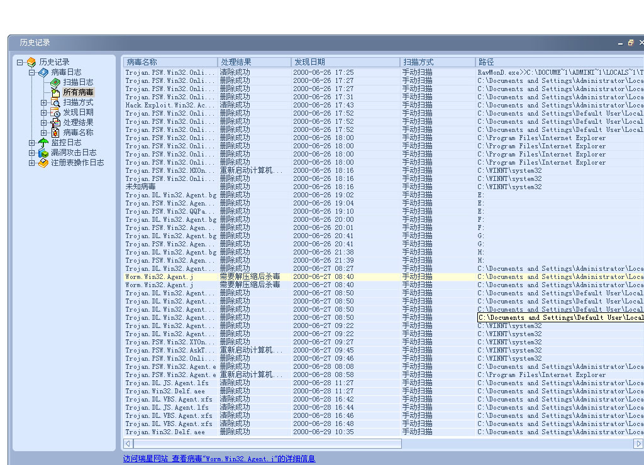Screen dimensions: 644x465
Task: Select the Trojan.PSW.Win32.AskT... row
Action: point(384,350)
